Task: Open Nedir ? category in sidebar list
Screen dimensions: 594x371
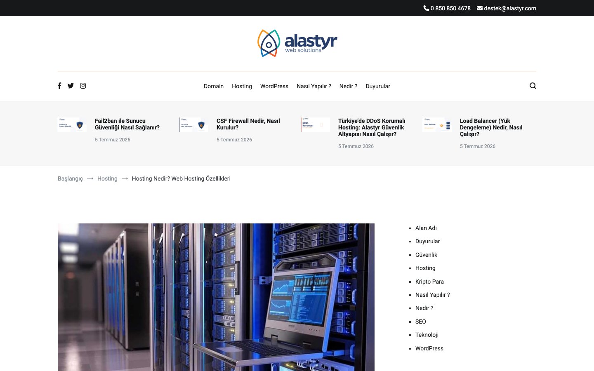Action: (x=424, y=308)
